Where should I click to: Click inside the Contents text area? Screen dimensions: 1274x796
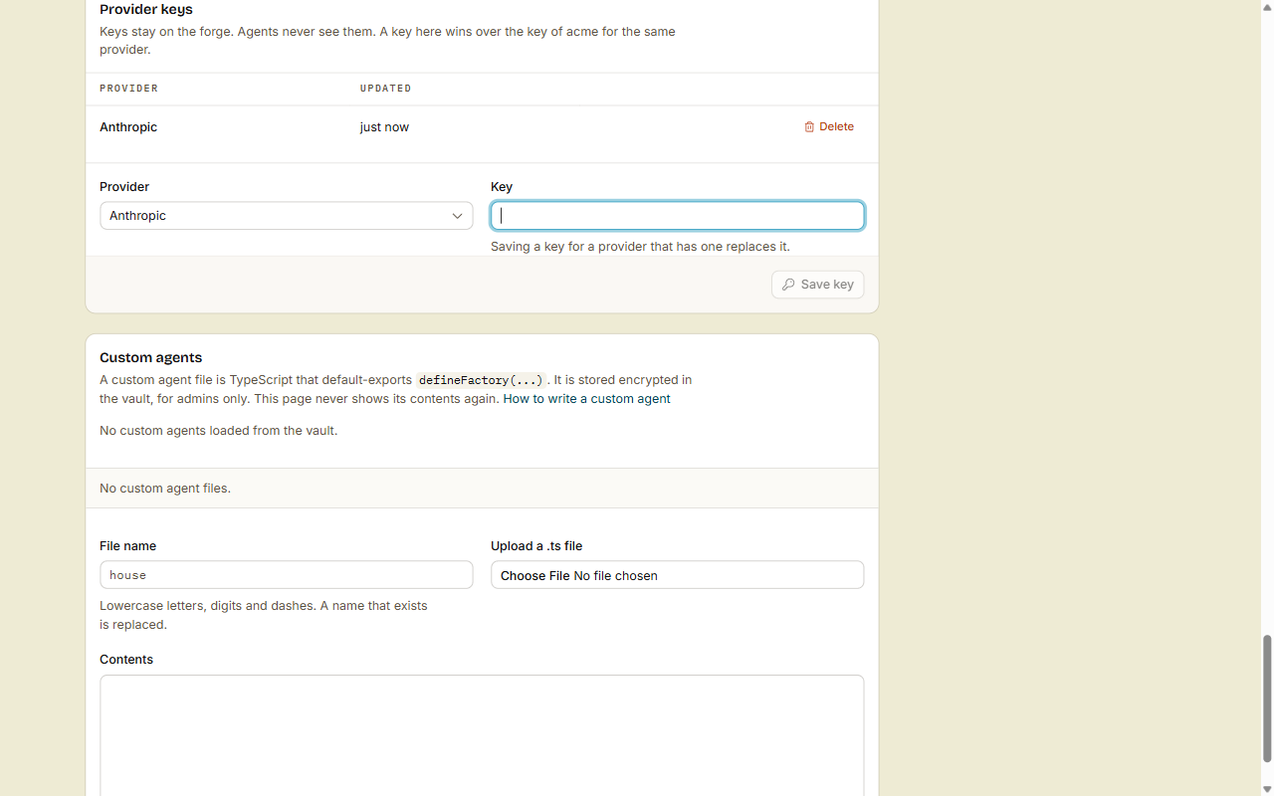[x=482, y=735]
